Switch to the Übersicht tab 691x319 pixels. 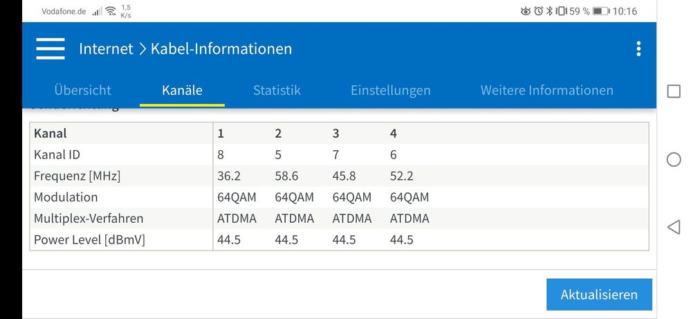click(x=82, y=90)
